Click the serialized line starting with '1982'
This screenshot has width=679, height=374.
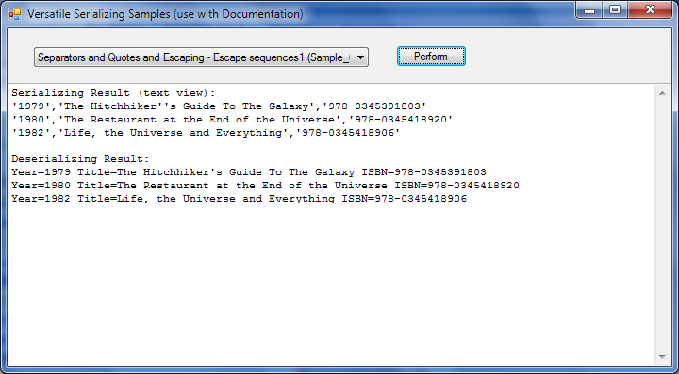pos(206,133)
